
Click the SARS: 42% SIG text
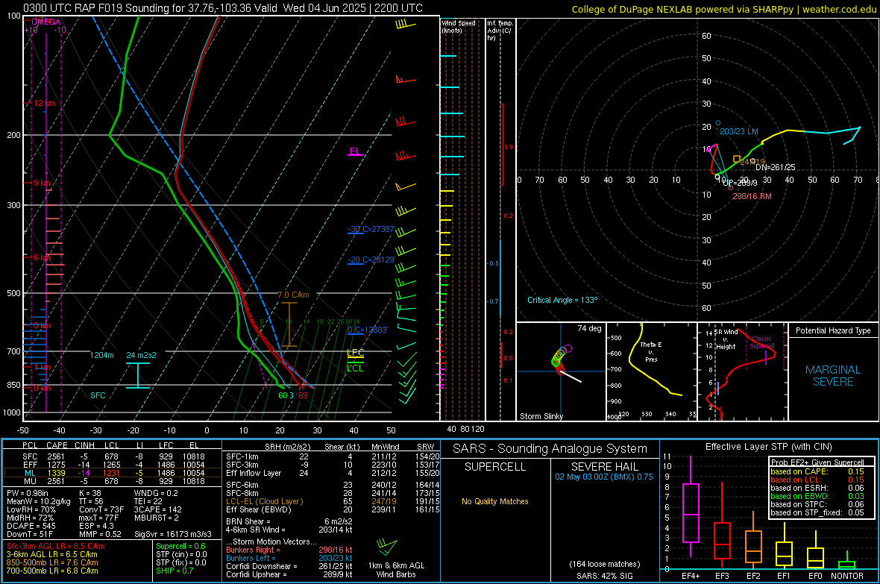tap(604, 576)
